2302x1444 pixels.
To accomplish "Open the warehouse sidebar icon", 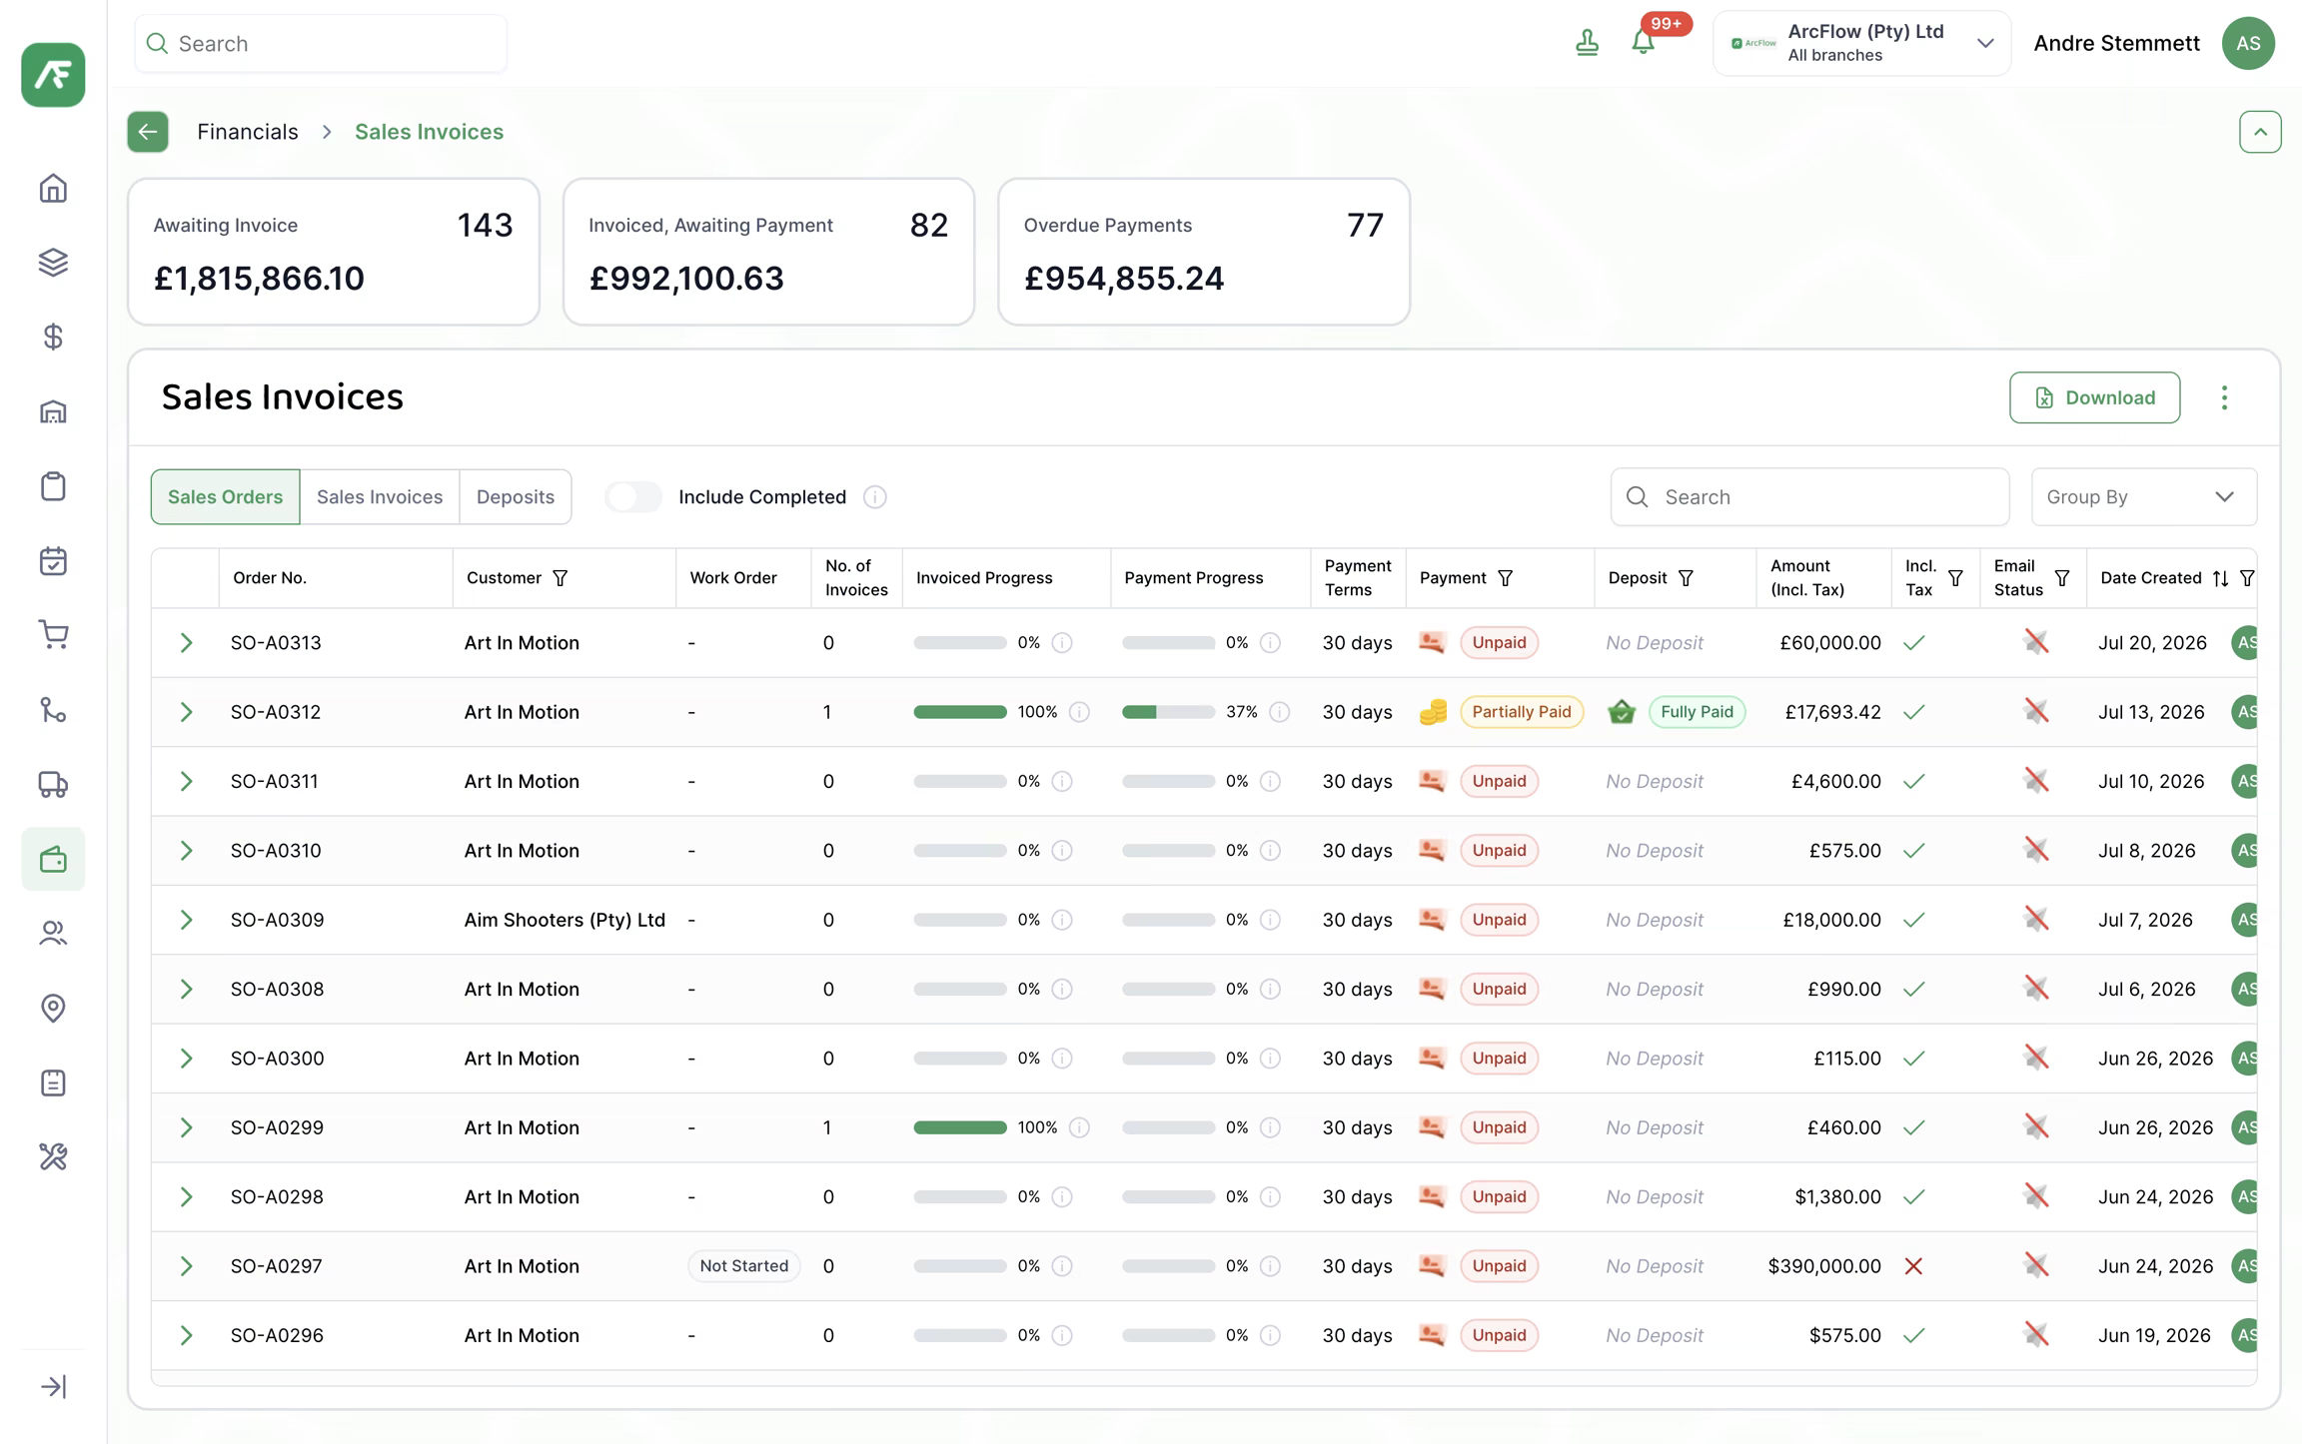I will pos(53,411).
